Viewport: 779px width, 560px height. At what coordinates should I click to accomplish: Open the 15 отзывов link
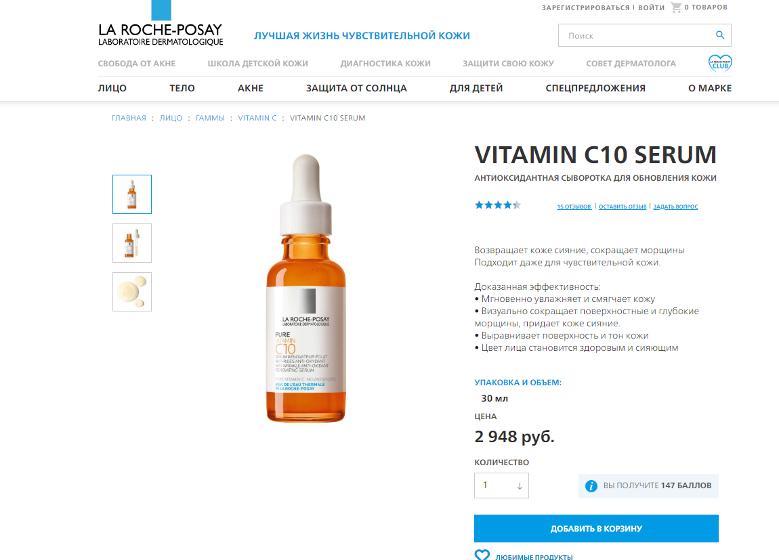574,207
